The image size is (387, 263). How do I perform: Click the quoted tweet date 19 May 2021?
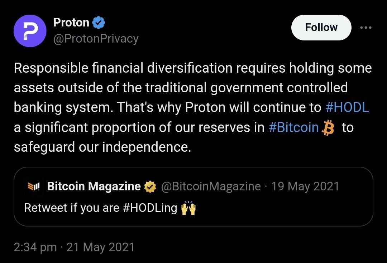[x=305, y=186]
